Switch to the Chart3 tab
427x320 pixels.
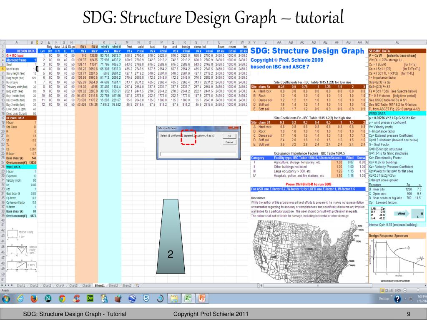[x=47, y=285]
